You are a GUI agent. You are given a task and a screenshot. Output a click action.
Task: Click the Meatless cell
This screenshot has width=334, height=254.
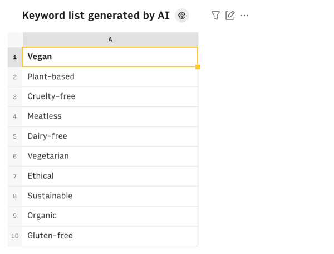pos(110,116)
